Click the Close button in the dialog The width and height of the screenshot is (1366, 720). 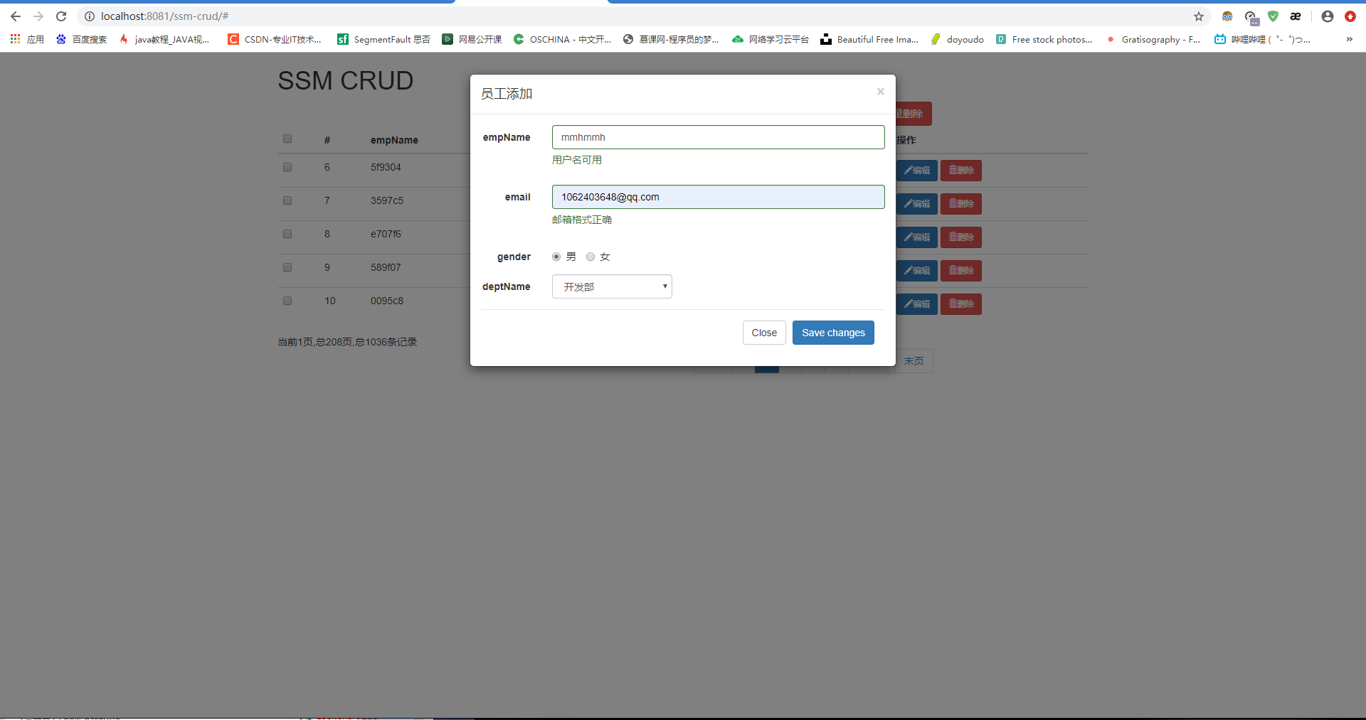[x=763, y=332]
